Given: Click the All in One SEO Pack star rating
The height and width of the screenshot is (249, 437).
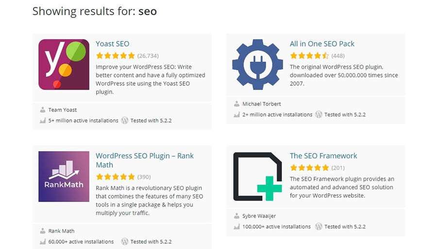Looking at the screenshot, I should (309, 56).
